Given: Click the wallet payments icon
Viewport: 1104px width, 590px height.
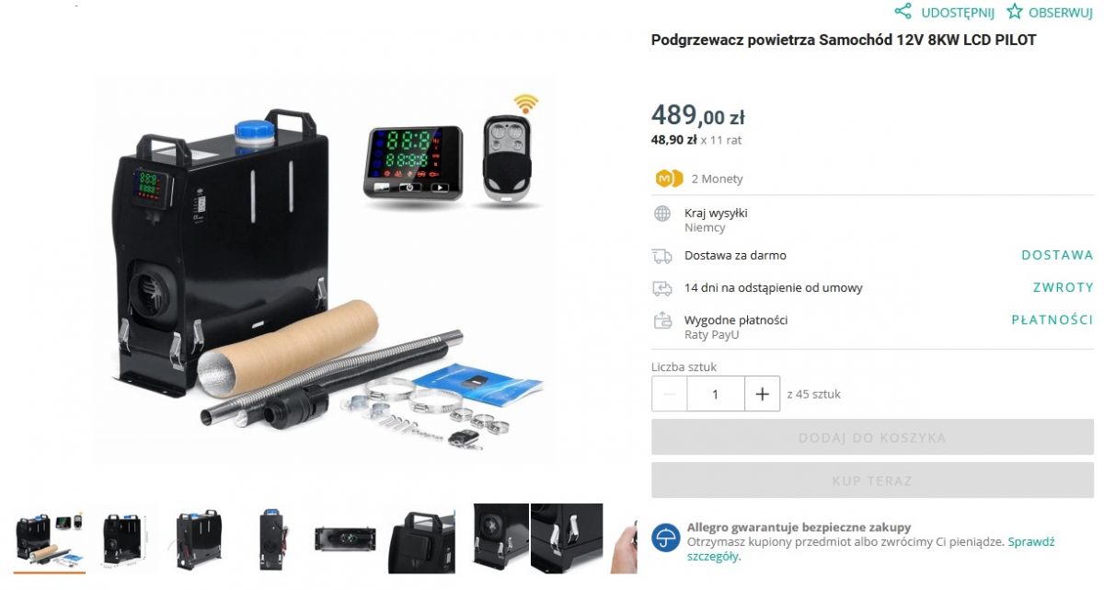Looking at the screenshot, I should (662, 320).
